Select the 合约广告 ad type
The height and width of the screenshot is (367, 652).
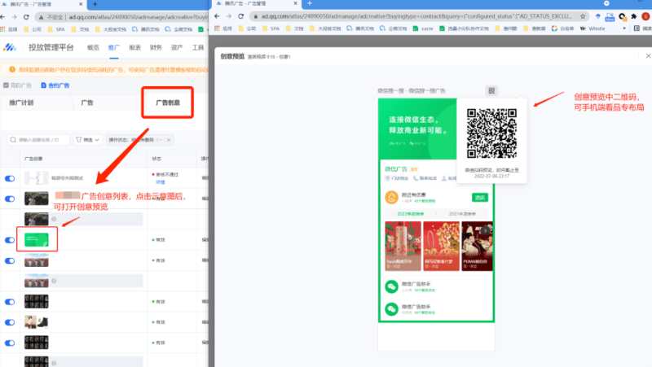pyautogui.click(x=55, y=85)
